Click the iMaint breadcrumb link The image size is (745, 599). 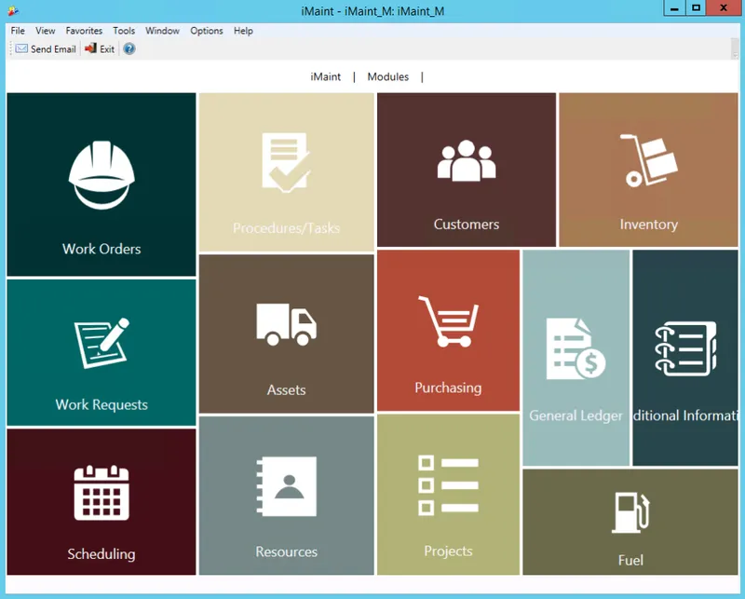[x=325, y=76]
